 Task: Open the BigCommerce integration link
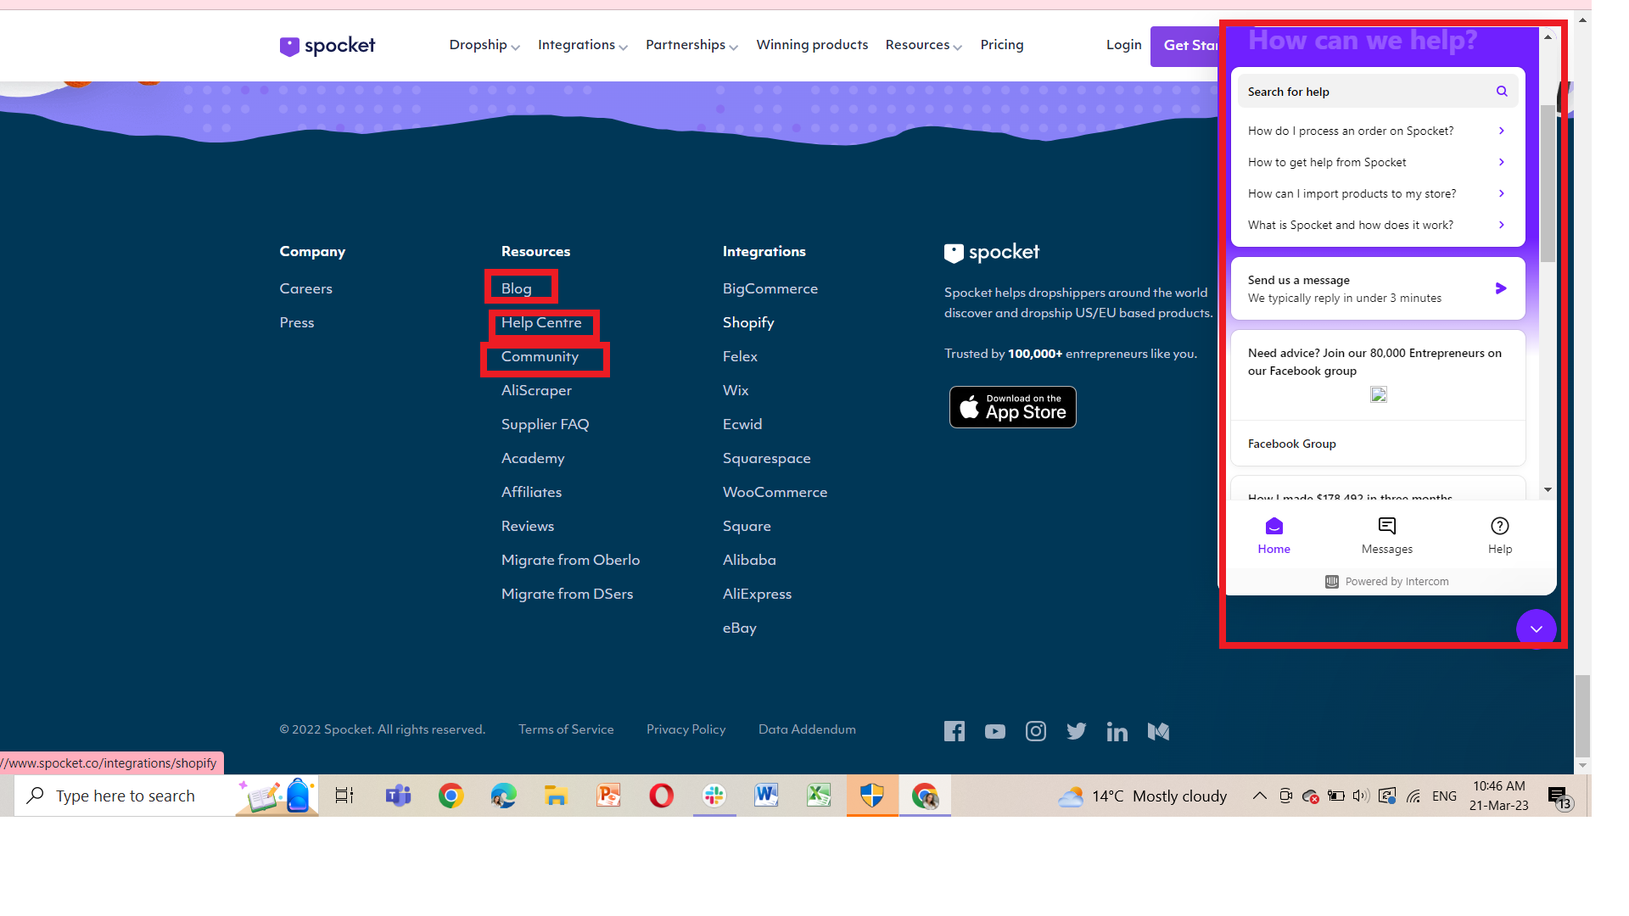[770, 288]
